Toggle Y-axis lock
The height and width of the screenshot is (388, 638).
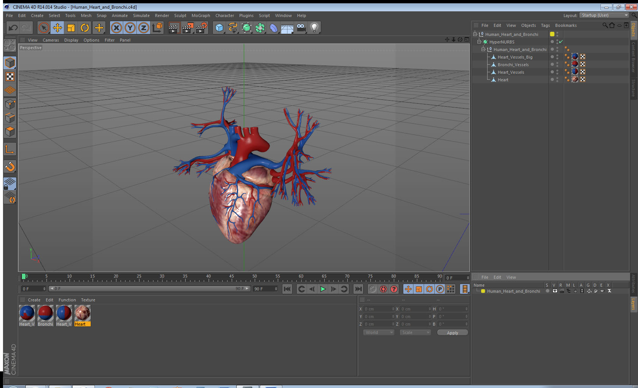coord(130,28)
